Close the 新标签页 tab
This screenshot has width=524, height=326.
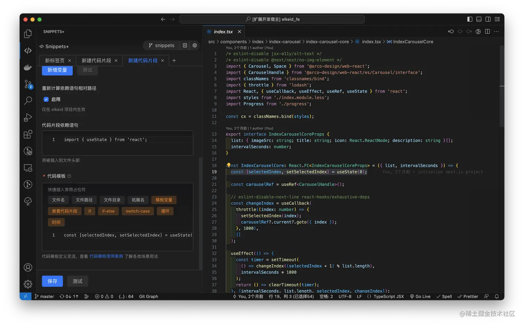pyautogui.click(x=69, y=60)
